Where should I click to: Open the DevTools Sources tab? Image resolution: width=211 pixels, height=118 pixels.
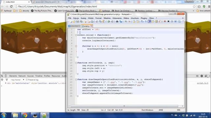(x=30, y=76)
